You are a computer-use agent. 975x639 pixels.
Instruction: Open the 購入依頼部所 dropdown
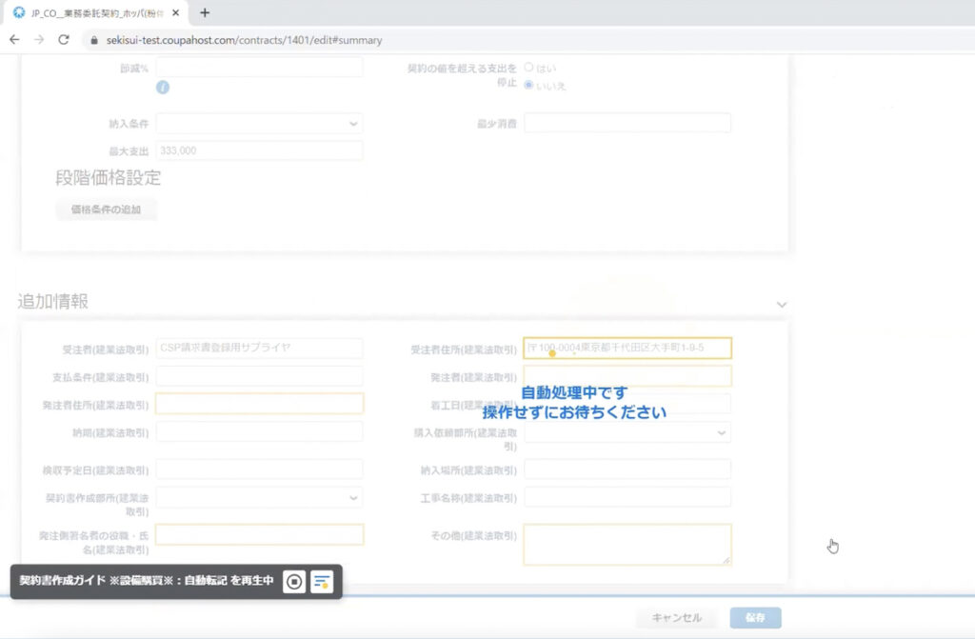coord(627,432)
